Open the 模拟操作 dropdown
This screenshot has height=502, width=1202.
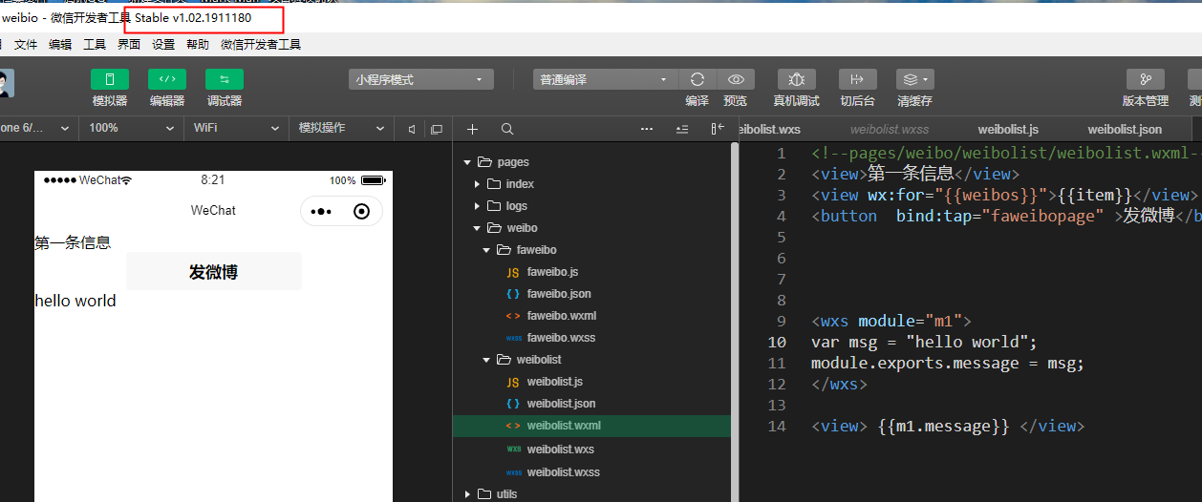coord(341,128)
